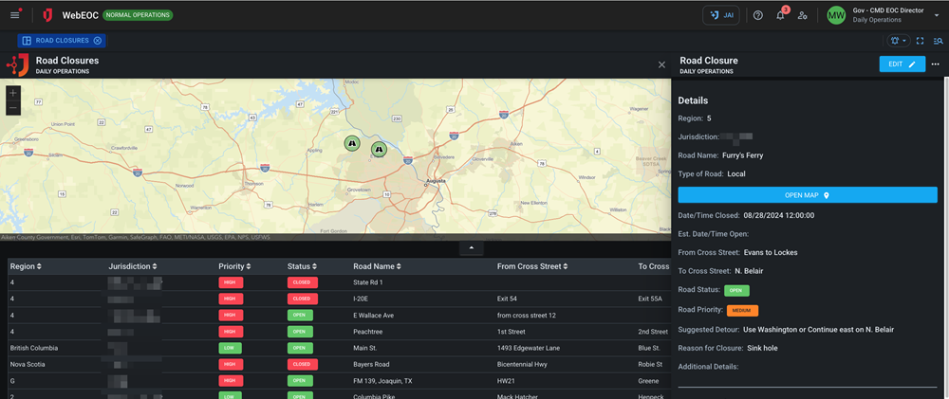Open the user settings person icon

pos(803,15)
